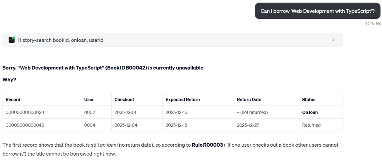Select record 00000000000023 cell
Image resolution: width=382 pixels, height=161 pixels.
click(x=25, y=112)
